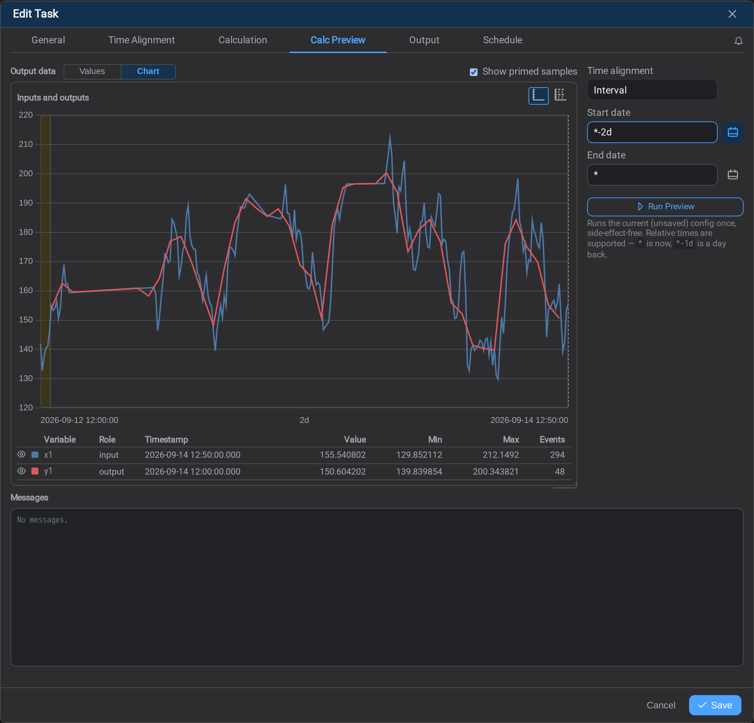Click the x1 timestamp 2026-09-14 12:50:00.000
The width and height of the screenshot is (754, 723).
(192, 455)
